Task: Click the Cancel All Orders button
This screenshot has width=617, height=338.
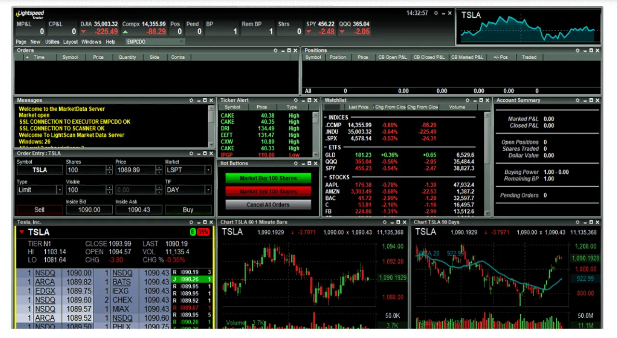Action: point(268,205)
